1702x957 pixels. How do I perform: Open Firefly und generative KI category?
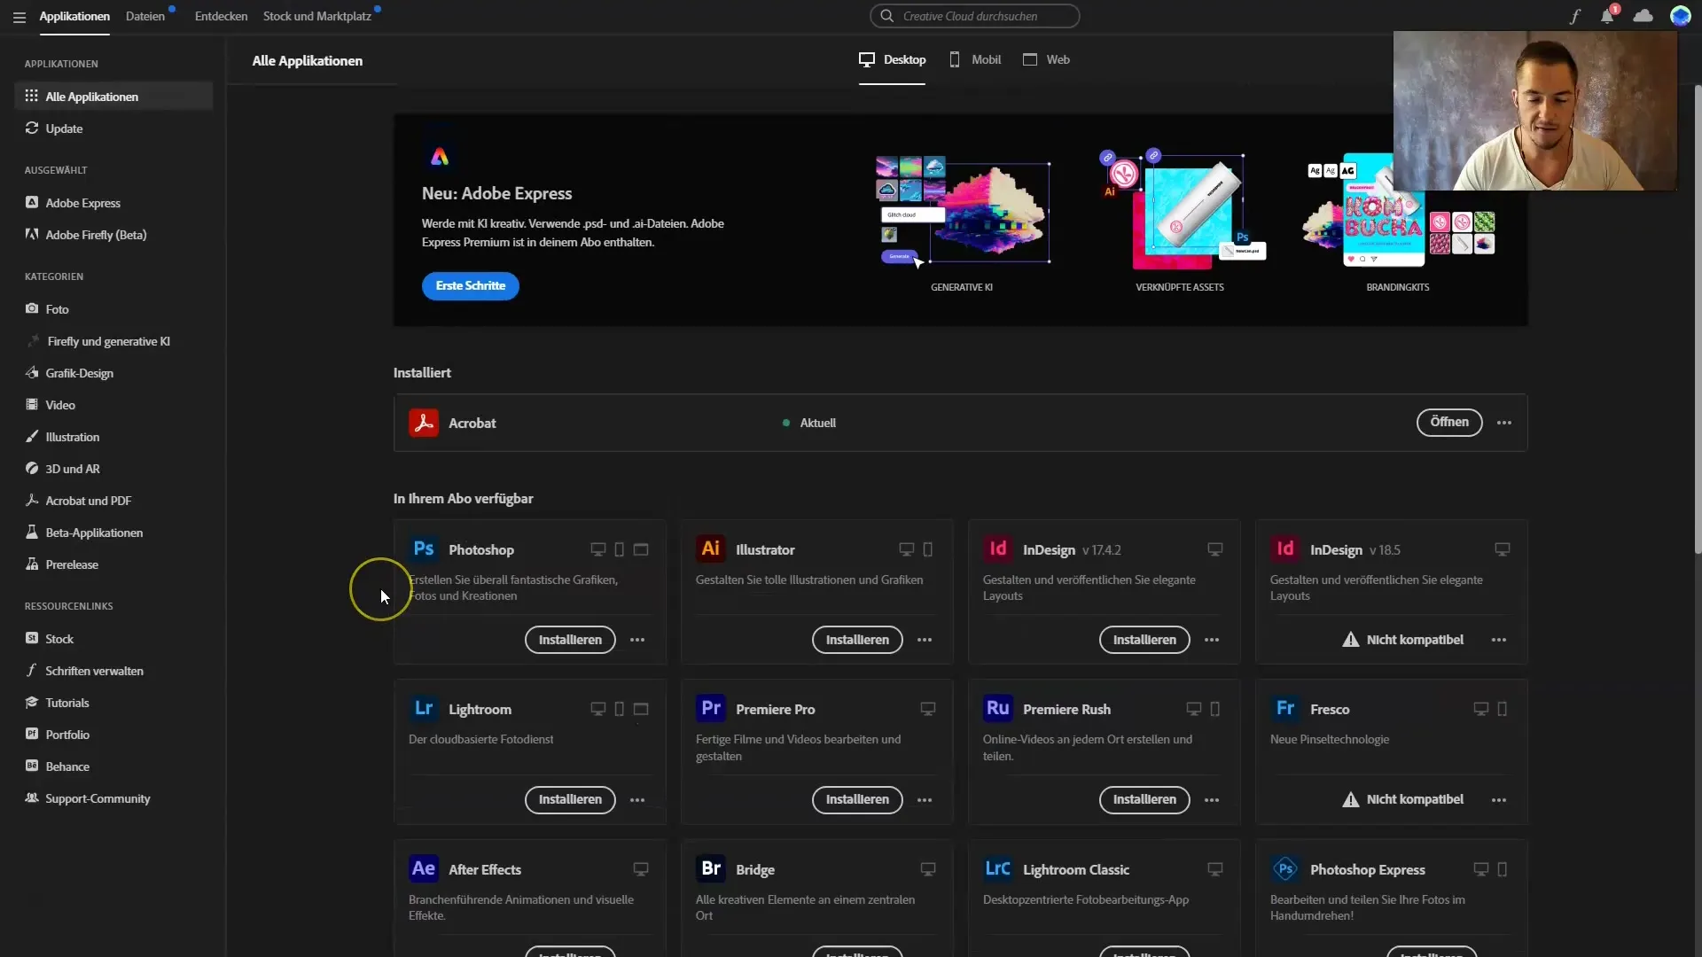pyautogui.click(x=107, y=340)
